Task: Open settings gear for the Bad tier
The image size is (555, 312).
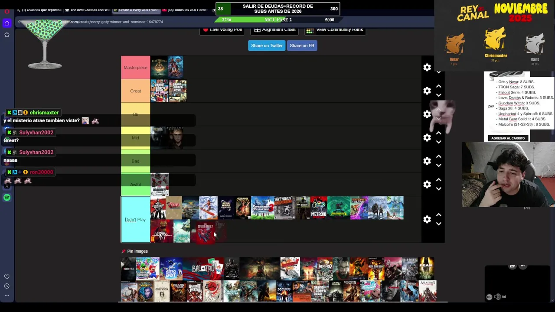Action: (427, 161)
